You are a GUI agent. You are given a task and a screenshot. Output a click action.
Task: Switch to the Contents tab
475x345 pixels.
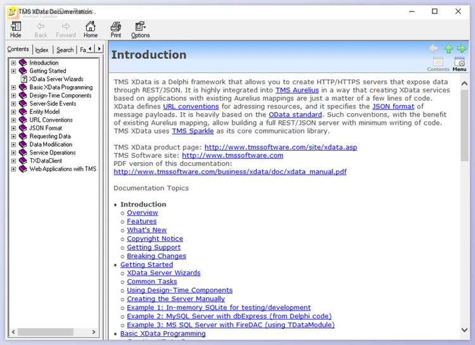(x=18, y=49)
